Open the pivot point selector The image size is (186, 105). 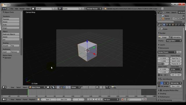(x=54, y=87)
